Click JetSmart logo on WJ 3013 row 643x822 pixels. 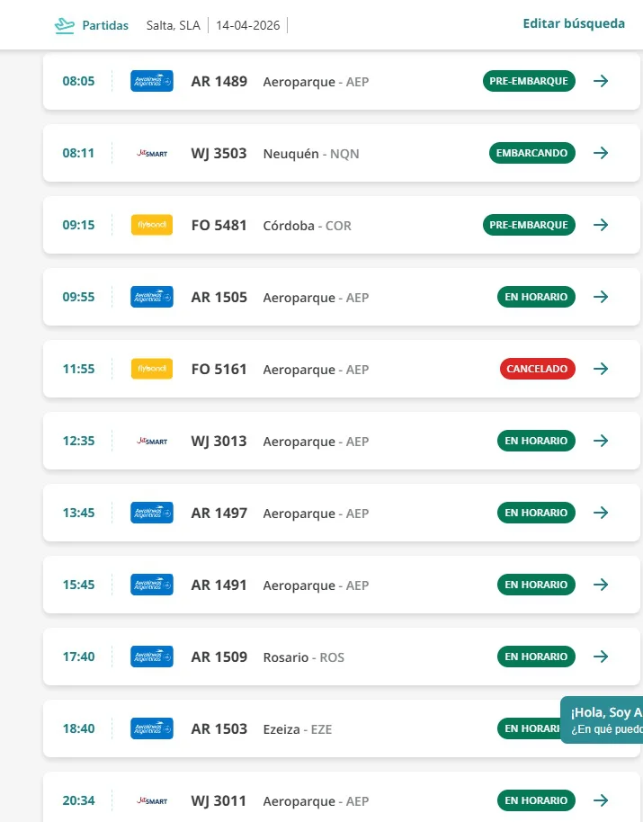click(152, 441)
